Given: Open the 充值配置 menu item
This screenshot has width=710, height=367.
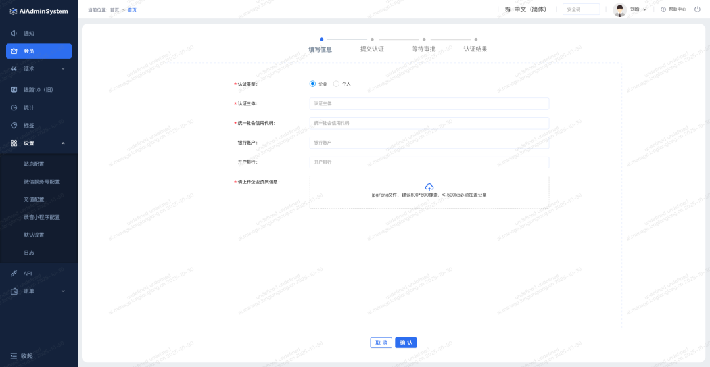Looking at the screenshot, I should [x=34, y=199].
